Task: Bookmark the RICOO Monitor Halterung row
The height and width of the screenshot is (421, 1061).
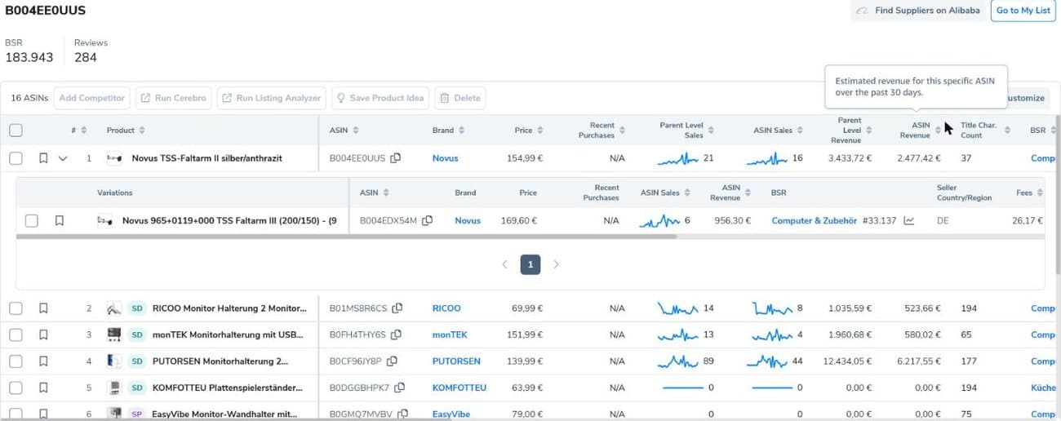Action: [43, 308]
